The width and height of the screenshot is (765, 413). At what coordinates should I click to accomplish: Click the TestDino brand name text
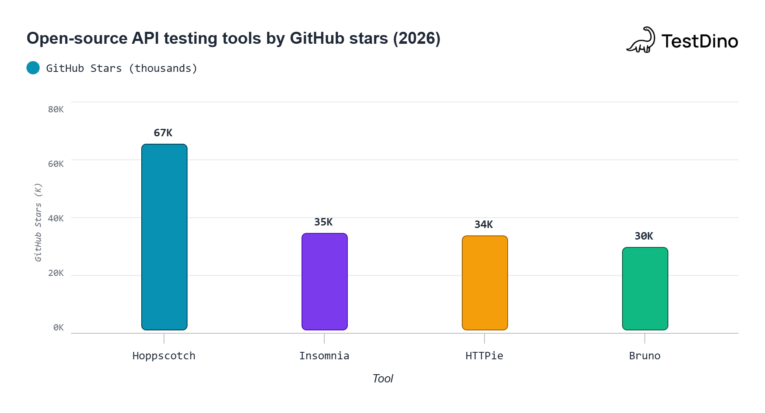(x=700, y=41)
